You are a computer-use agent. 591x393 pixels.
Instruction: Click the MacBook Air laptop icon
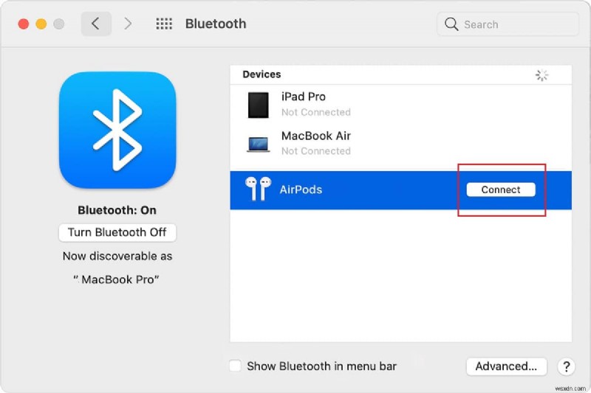coord(258,144)
